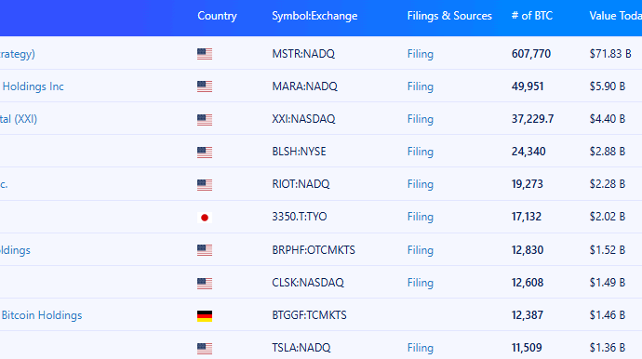Open the Bitcoin Holdings company link
Image resolution: width=642 pixels, height=359 pixels.
click(41, 315)
